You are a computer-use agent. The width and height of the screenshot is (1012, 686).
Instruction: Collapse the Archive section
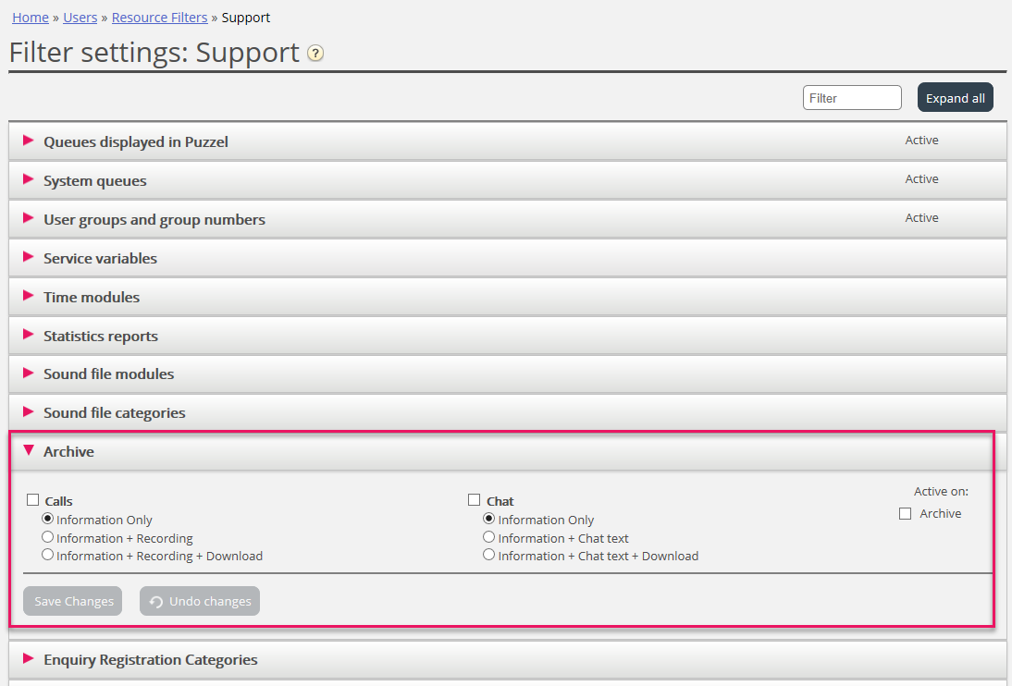68,451
